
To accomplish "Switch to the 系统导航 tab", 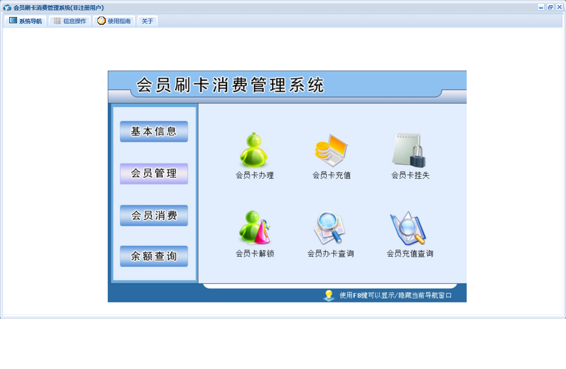I will point(25,21).
